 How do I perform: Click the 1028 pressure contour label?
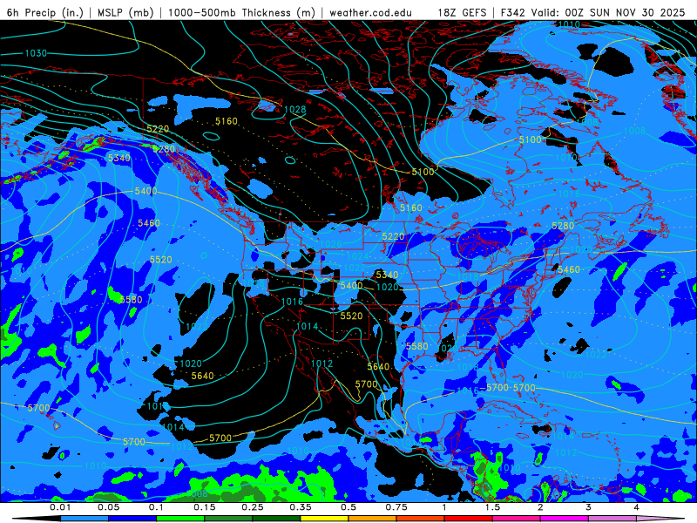pyautogui.click(x=295, y=110)
